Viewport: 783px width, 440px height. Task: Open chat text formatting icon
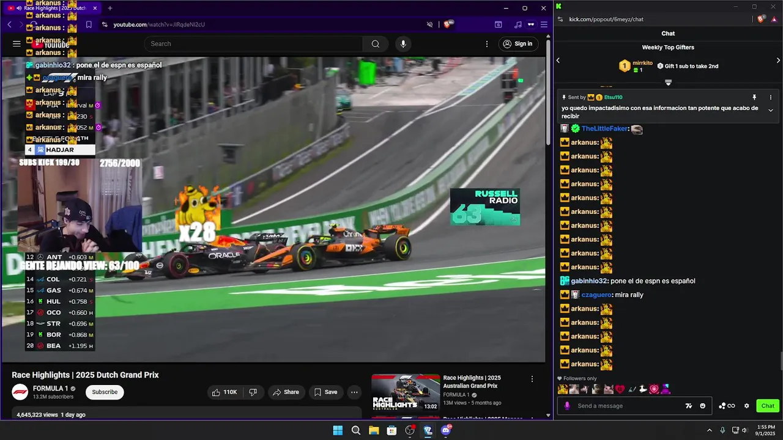coord(689,406)
